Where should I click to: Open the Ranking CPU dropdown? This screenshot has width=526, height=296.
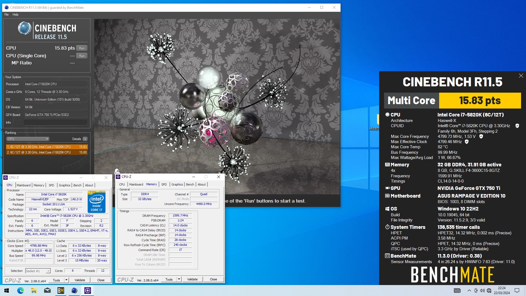coord(28,139)
